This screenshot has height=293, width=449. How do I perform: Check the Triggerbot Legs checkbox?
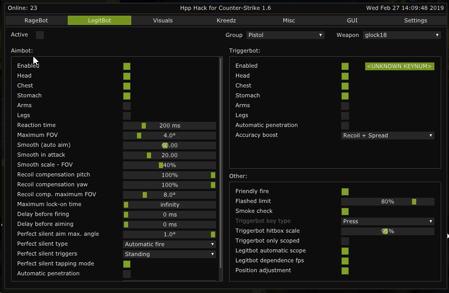(x=345, y=116)
